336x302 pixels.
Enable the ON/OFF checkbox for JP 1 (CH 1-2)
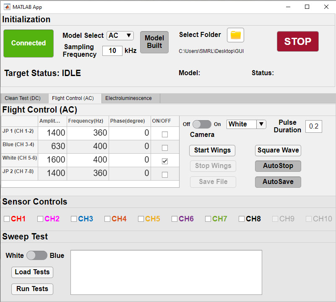pyautogui.click(x=165, y=133)
